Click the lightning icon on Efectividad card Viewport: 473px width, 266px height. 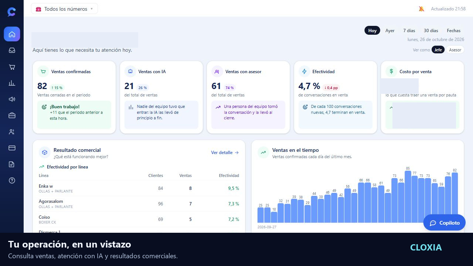304,72
